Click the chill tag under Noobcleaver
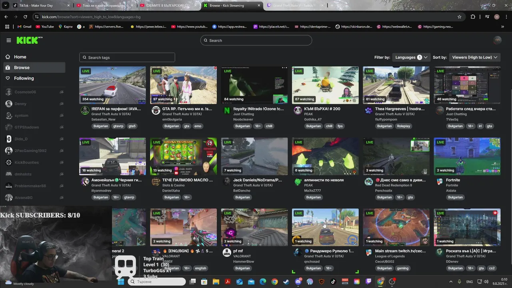 pos(269,126)
